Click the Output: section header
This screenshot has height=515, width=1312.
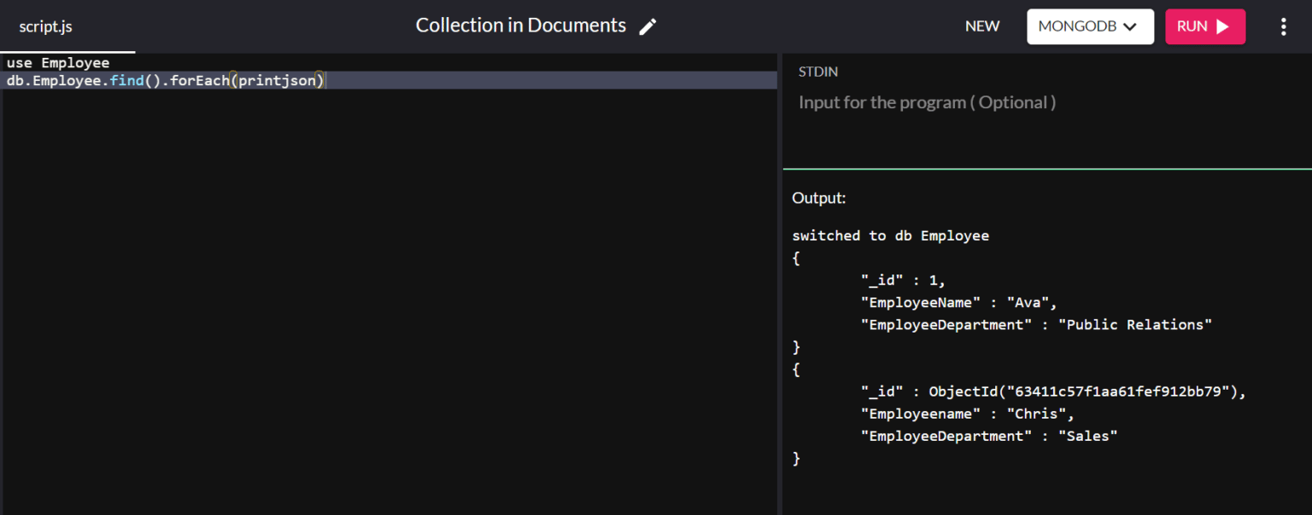click(818, 197)
